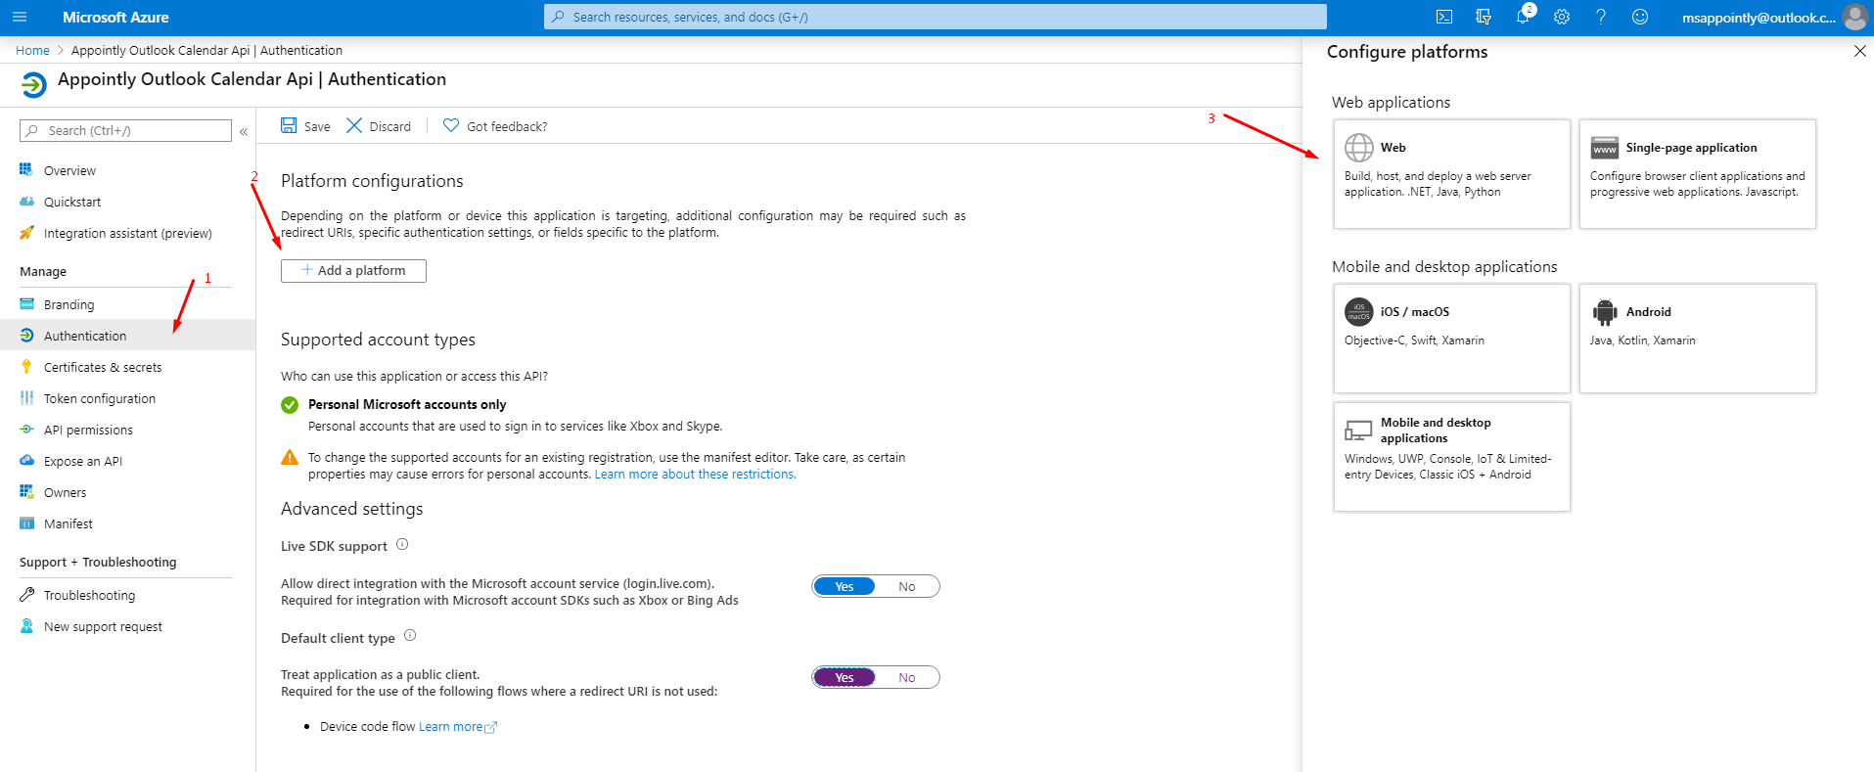Open the Directory + subscription filter icon
1874x772 pixels.
pos(1484,17)
